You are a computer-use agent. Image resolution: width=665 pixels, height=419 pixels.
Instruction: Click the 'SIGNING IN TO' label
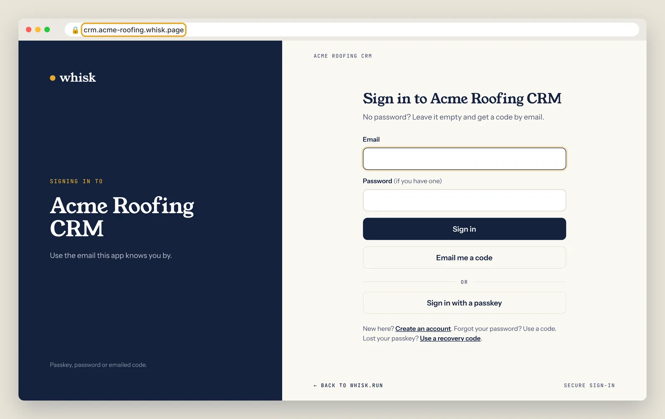tap(76, 181)
